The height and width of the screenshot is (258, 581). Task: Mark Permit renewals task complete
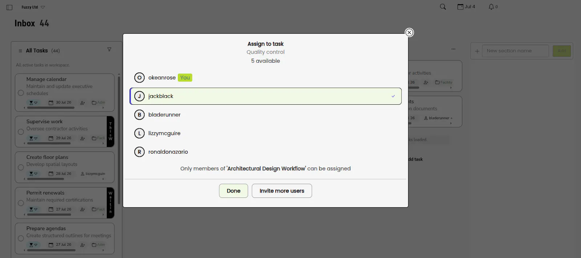[21, 203]
